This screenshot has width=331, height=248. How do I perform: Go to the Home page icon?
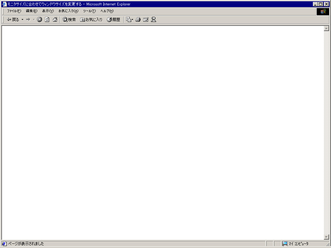pos(55,20)
